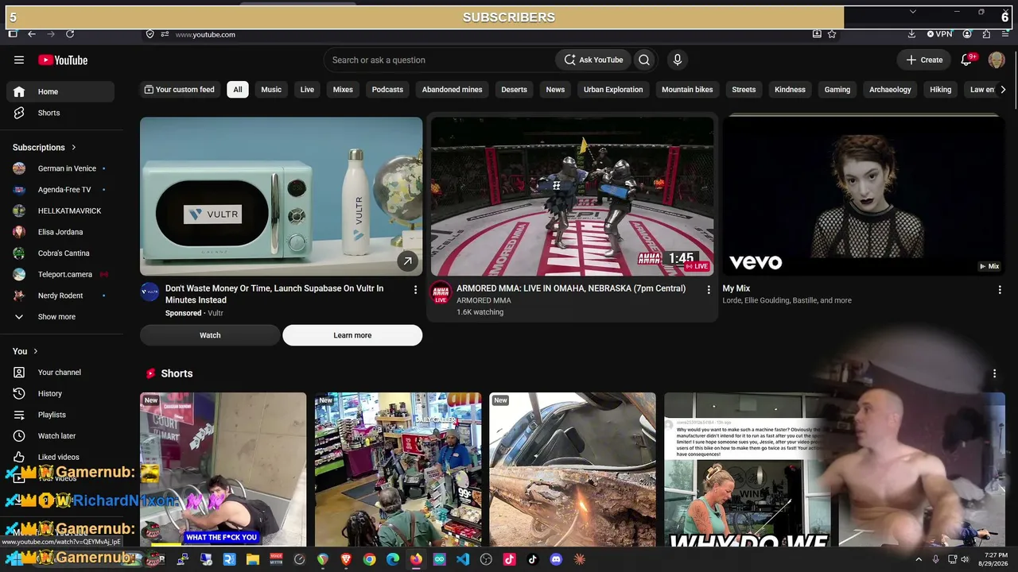Viewport: 1018px width, 572px height.
Task: Select the Urban Exploration chip
Action: tap(613, 90)
